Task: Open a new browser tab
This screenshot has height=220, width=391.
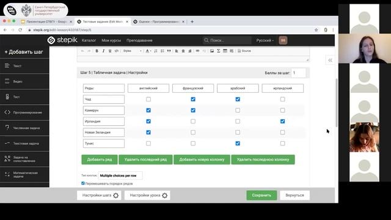Action: (x=192, y=22)
